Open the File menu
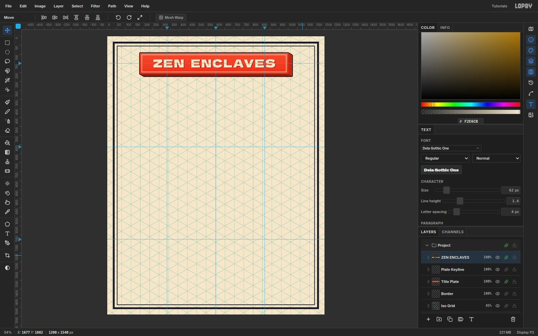The image size is (538, 336). tap(9, 6)
